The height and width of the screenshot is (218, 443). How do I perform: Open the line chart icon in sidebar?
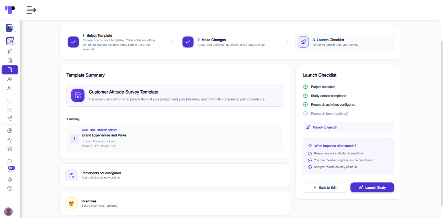[10, 109]
